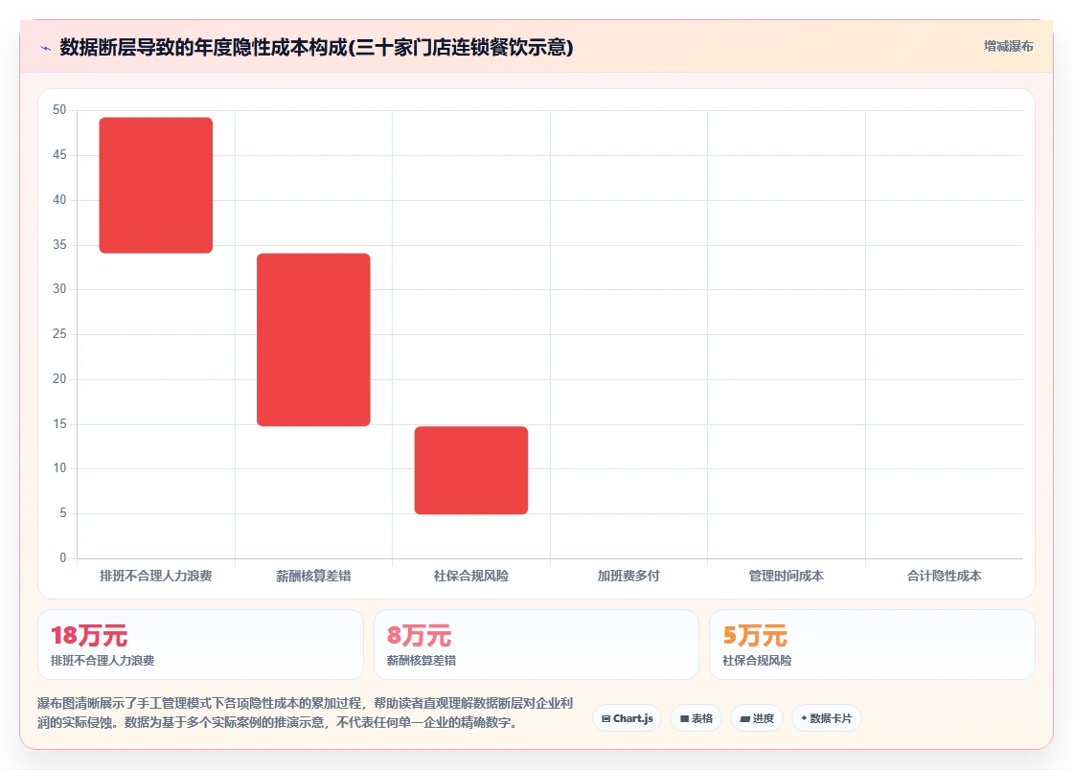Click the 薪酬核算差错 axis label under chart
Image resolution: width=1073 pixels, height=770 pixels.
(313, 576)
